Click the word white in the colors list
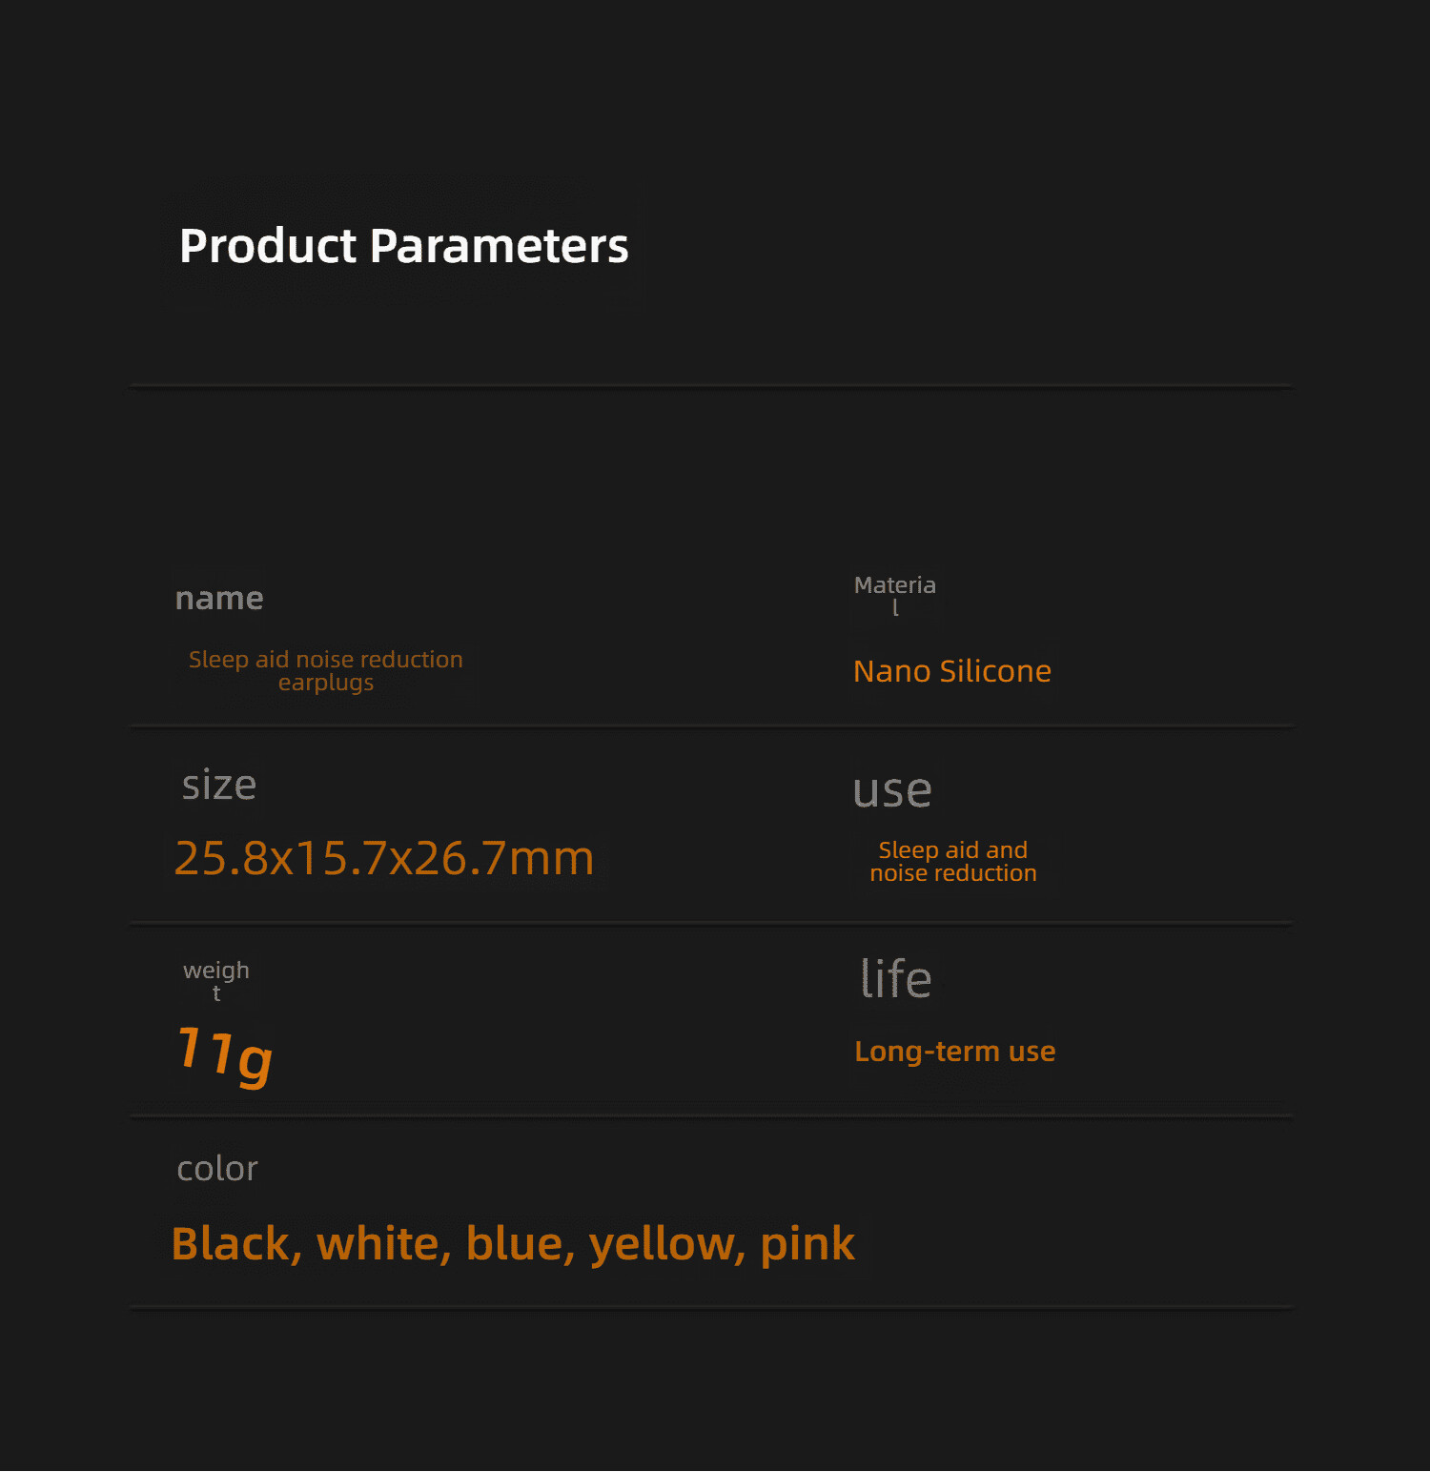1430x1472 pixels. pos(378,1244)
